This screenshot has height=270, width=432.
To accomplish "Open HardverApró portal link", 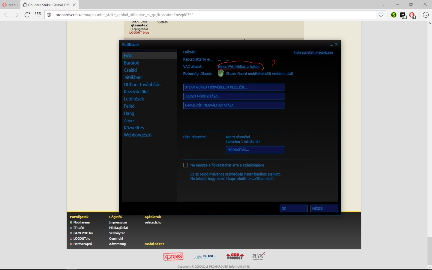I will (x=83, y=244).
